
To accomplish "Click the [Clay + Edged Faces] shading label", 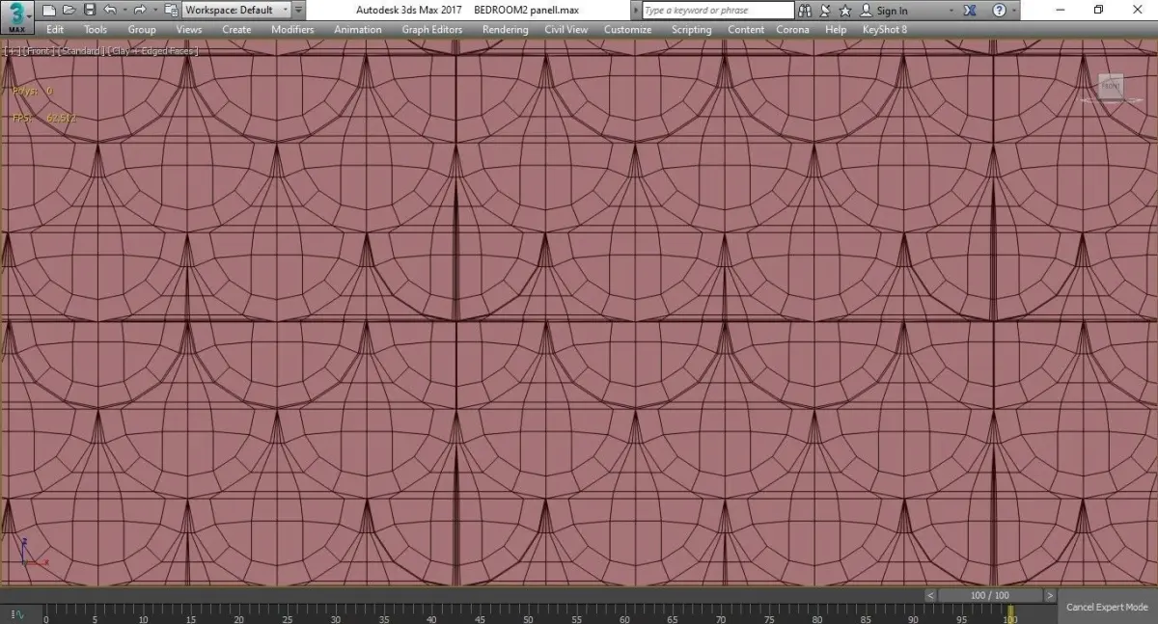I will point(152,50).
